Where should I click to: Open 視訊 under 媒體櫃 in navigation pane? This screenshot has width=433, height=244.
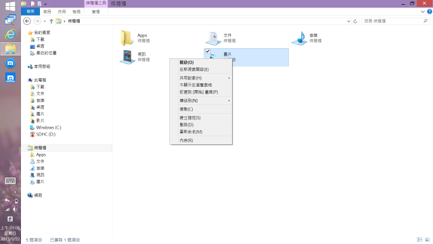click(37, 175)
